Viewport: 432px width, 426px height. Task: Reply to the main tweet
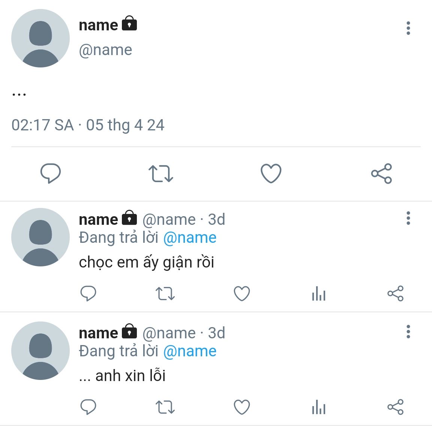coord(50,173)
